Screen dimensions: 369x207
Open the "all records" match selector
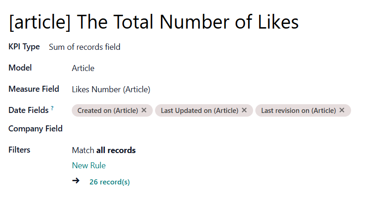tap(116, 150)
